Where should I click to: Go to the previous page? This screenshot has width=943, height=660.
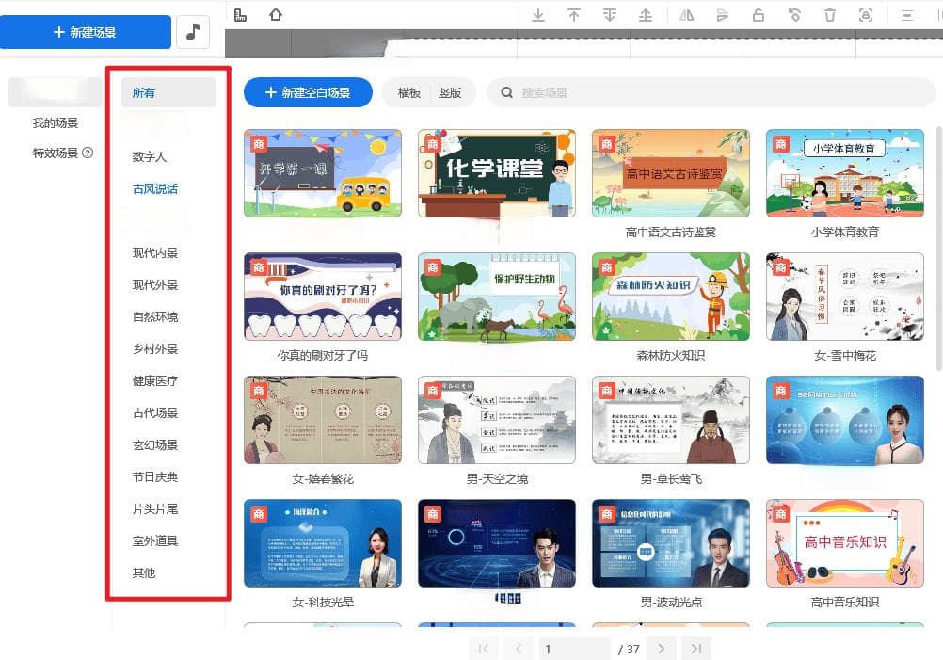point(519,649)
